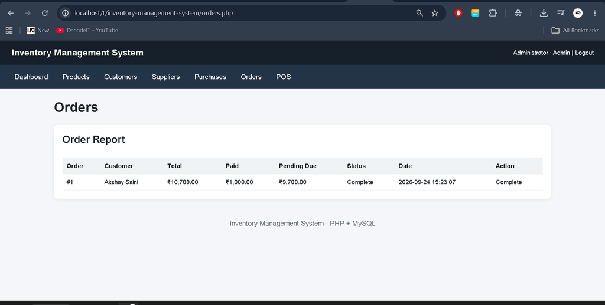Image resolution: width=605 pixels, height=305 pixels.
Task: Click the 'Order' column header
Action: point(75,166)
